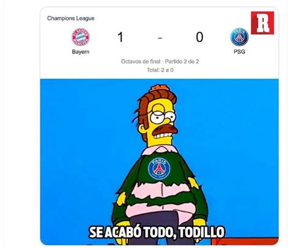
Task: Select the Champions League label
Action: [x=71, y=18]
